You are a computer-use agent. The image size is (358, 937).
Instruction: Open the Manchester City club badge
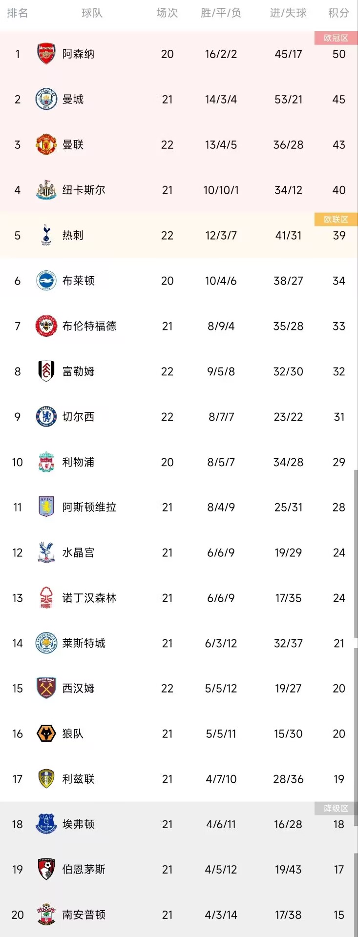point(46,99)
